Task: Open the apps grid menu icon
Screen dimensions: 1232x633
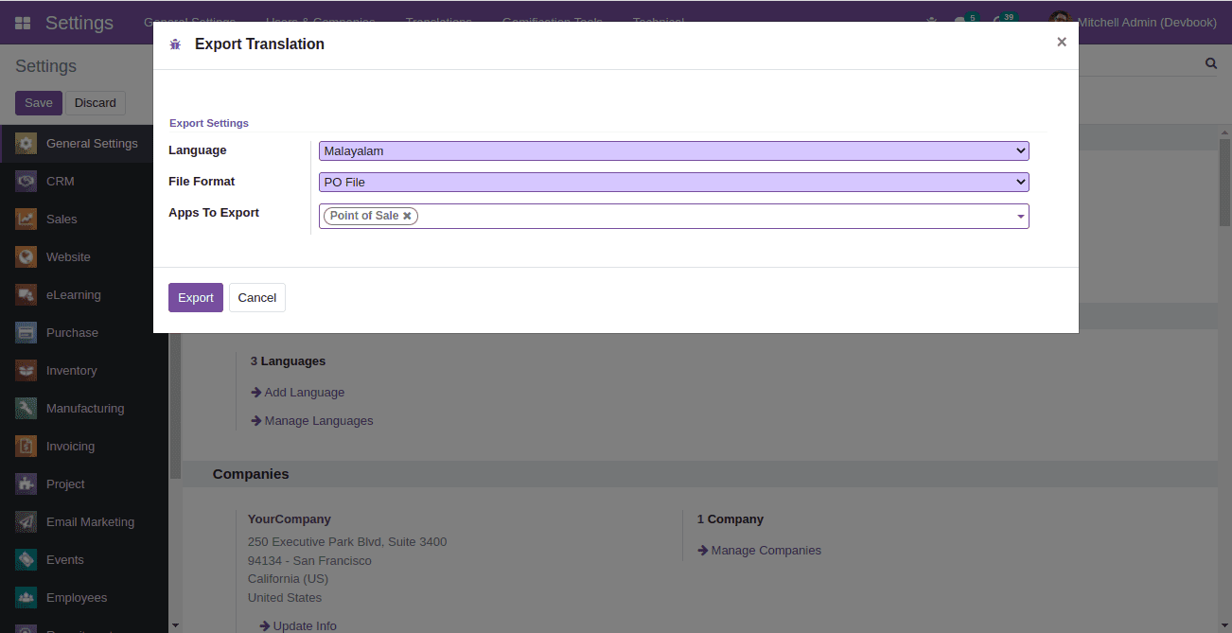Action: pyautogui.click(x=23, y=23)
